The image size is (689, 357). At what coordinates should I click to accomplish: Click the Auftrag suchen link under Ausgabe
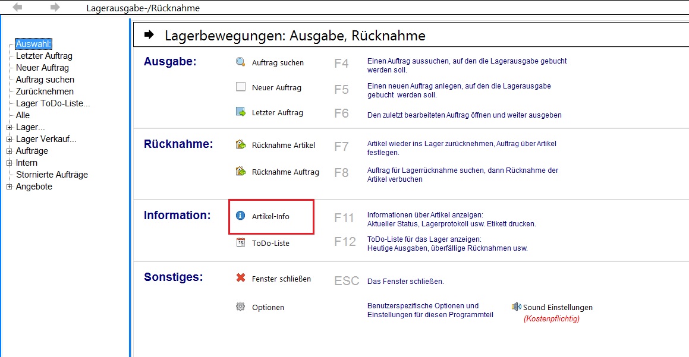click(278, 63)
